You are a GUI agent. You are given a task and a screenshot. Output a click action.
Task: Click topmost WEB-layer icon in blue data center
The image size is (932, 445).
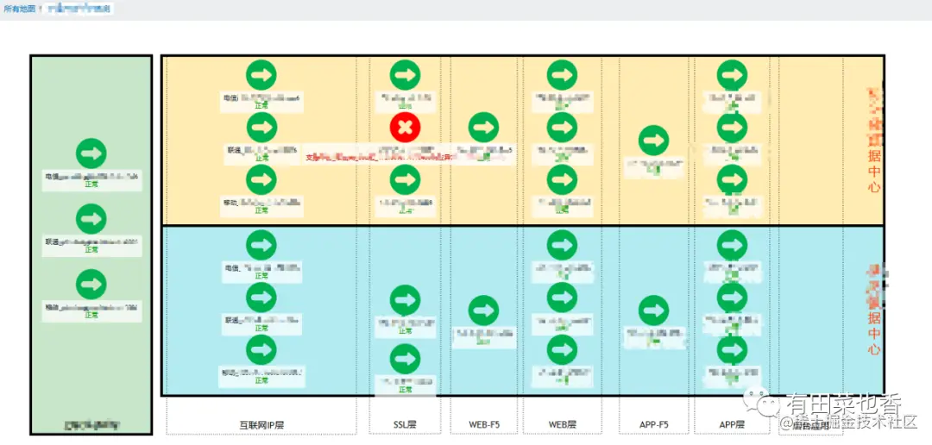[563, 245]
